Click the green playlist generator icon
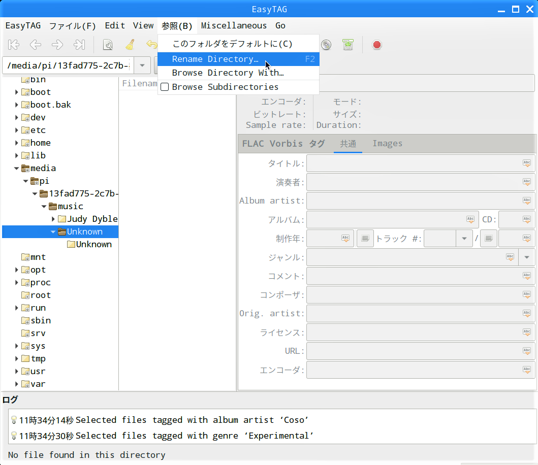The width and height of the screenshot is (538, 465). [348, 45]
